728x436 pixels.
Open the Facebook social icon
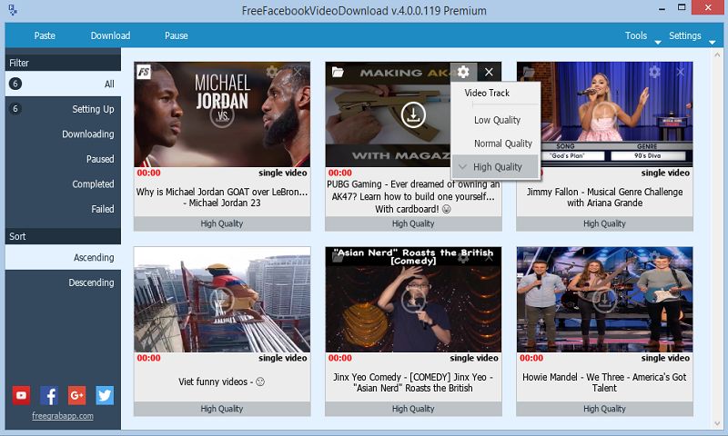pos(49,395)
